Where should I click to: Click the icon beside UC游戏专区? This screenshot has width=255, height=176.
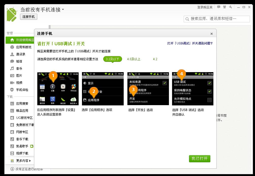[12, 118]
